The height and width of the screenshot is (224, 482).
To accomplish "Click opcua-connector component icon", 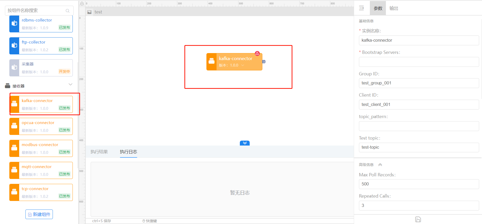I will point(14,126).
